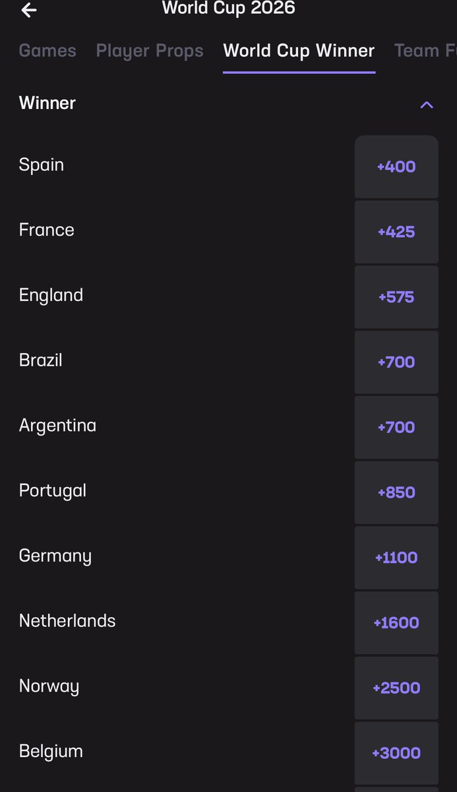This screenshot has width=457, height=792.
Task: Open the Player Props tab
Action: tap(150, 51)
